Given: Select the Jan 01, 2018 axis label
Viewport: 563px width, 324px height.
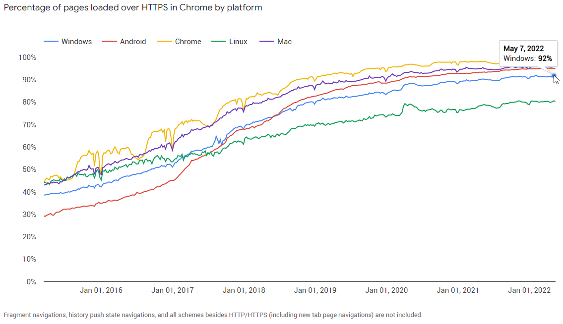Looking at the screenshot, I should coord(244,290).
